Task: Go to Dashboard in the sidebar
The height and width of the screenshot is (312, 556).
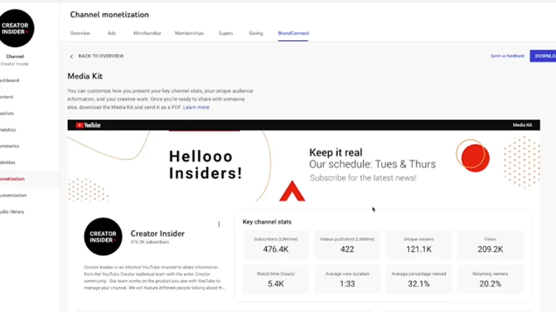Action: pyautogui.click(x=9, y=80)
